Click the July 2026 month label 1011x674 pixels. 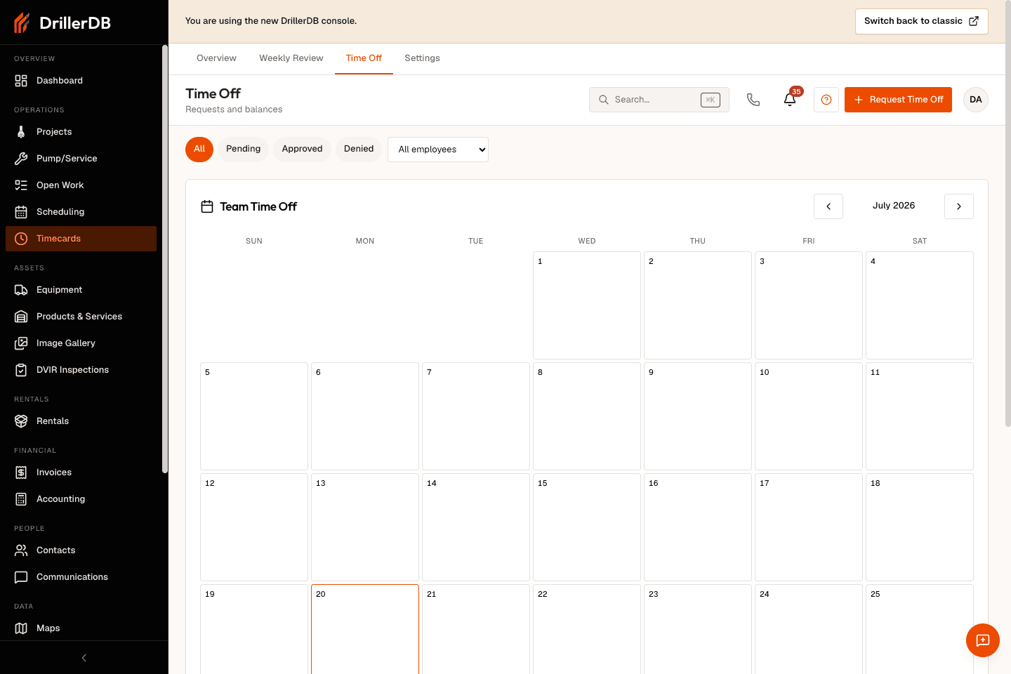[894, 206]
